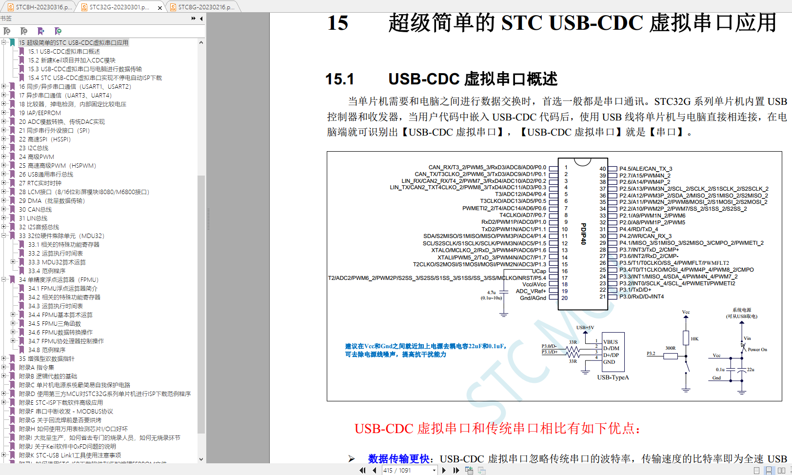Expand the 16 同步/异步串口通信 node
This screenshot has height=475, width=792.
(x=4, y=86)
